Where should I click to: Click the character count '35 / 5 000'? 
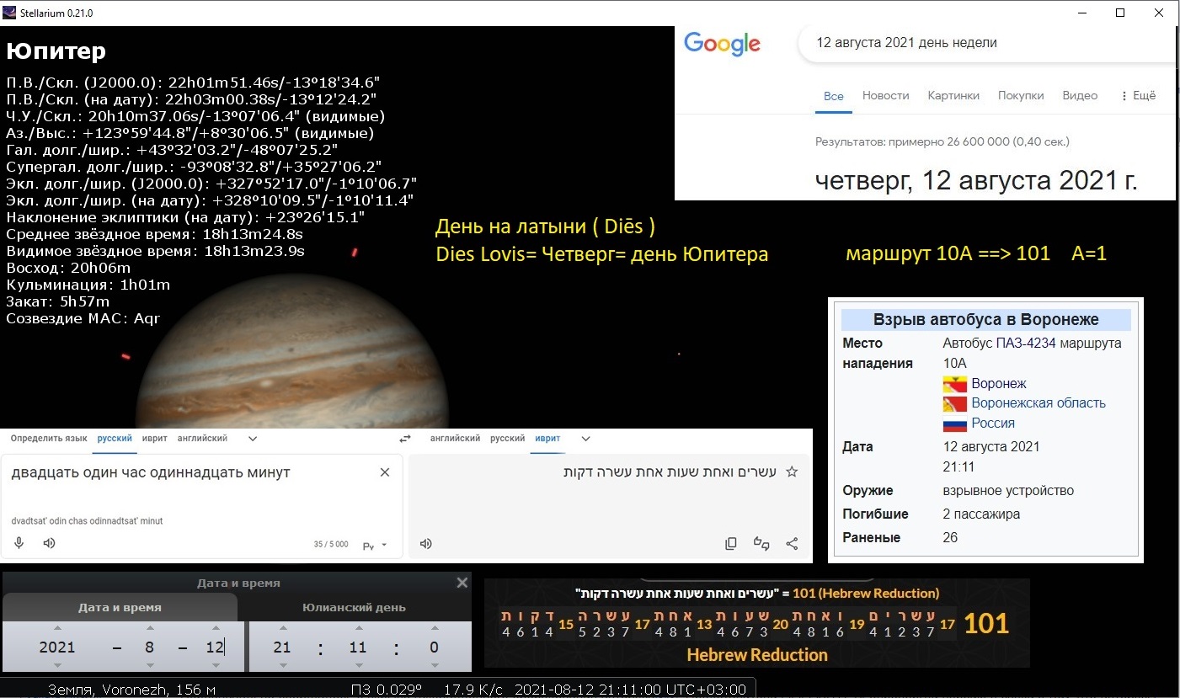pos(331,545)
